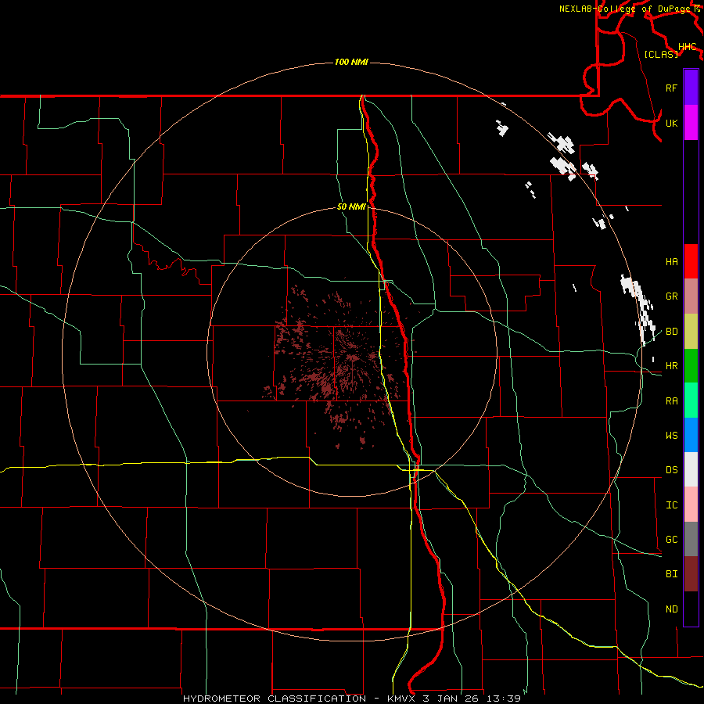Click the RF purple legend swatch
The height and width of the screenshot is (704, 704).
(691, 88)
